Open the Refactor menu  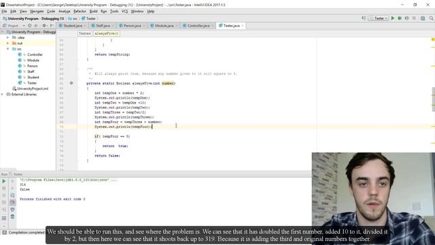(80, 12)
